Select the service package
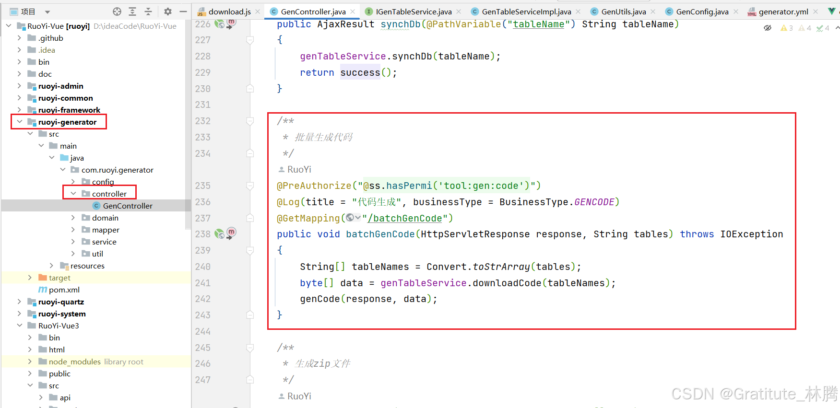Screen dimensions: 840x408 tap(104, 242)
